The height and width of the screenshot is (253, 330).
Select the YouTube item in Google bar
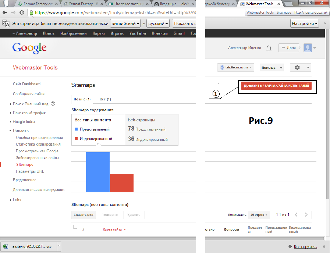click(138, 33)
